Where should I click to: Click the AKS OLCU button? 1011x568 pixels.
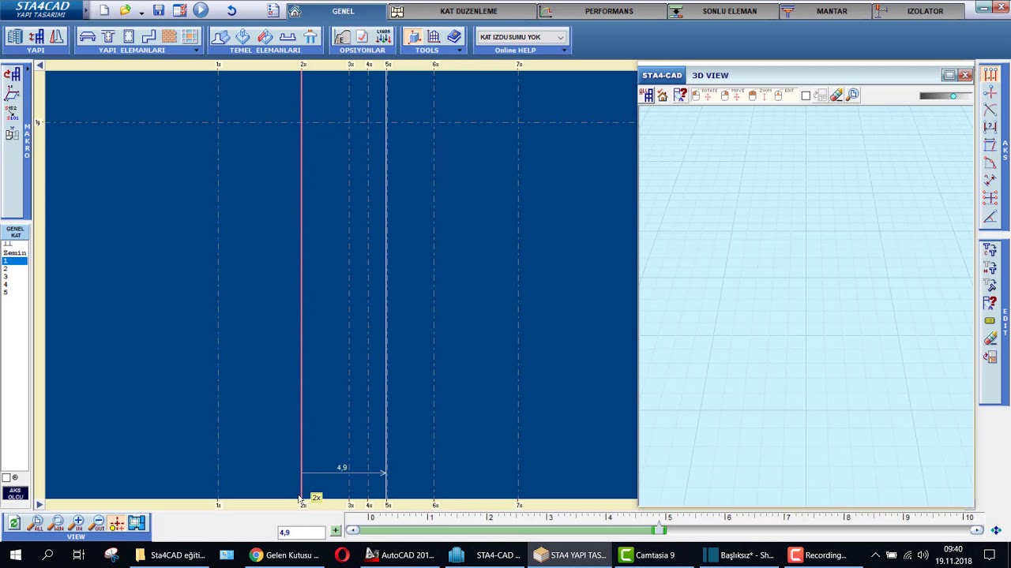tap(14, 494)
